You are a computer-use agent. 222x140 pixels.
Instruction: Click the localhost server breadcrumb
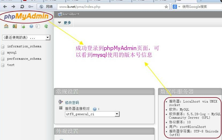[71, 14]
